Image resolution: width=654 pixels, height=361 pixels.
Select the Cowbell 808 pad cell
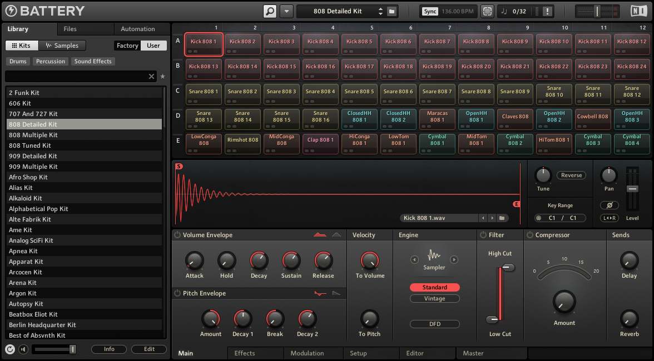click(x=593, y=119)
